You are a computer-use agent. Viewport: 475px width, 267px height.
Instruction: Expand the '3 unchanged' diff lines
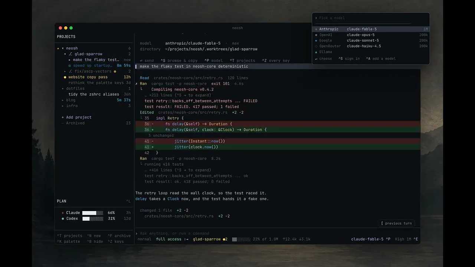(x=161, y=136)
